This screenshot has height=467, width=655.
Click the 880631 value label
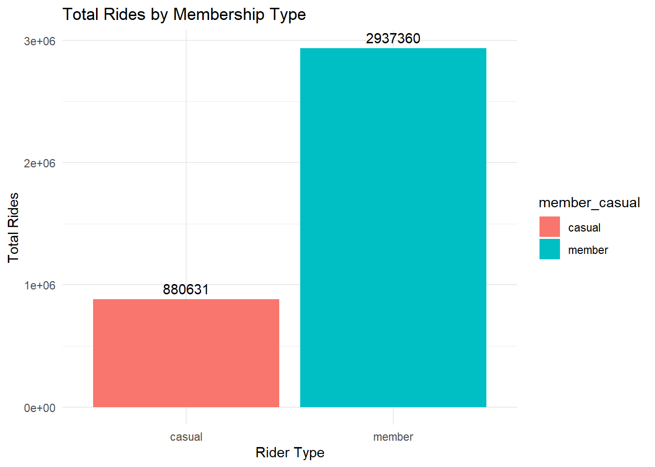[186, 289]
